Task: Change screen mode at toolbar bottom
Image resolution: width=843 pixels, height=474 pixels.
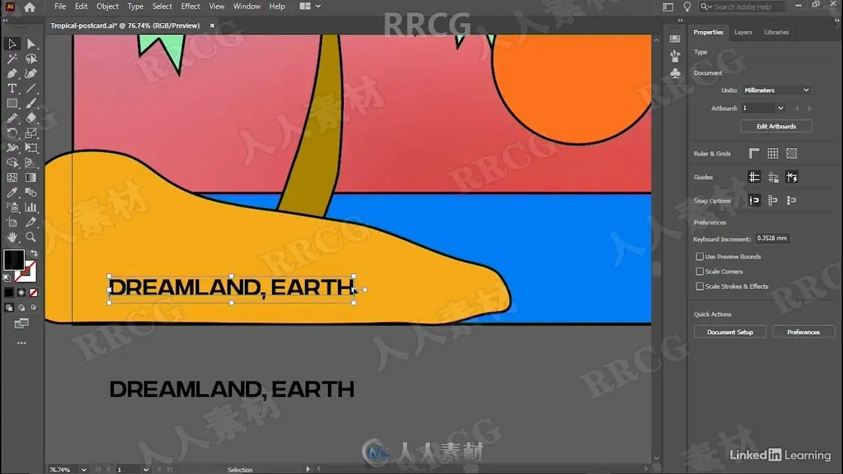Action: click(21, 323)
